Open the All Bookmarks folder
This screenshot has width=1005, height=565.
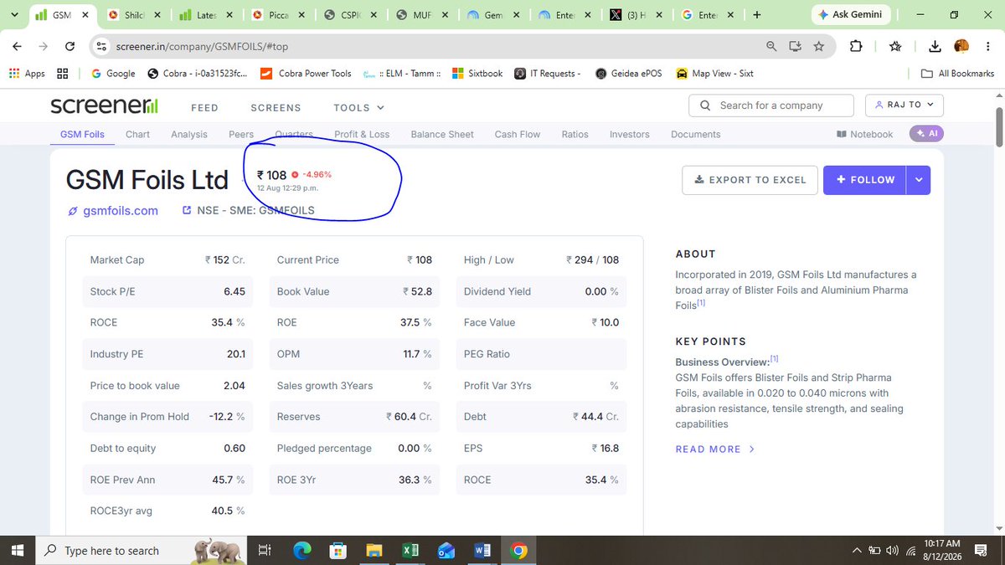(x=957, y=74)
